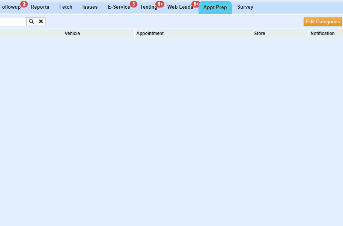This screenshot has width=343, height=226.
Task: Sort by the Appointment column header
Action: click(150, 33)
